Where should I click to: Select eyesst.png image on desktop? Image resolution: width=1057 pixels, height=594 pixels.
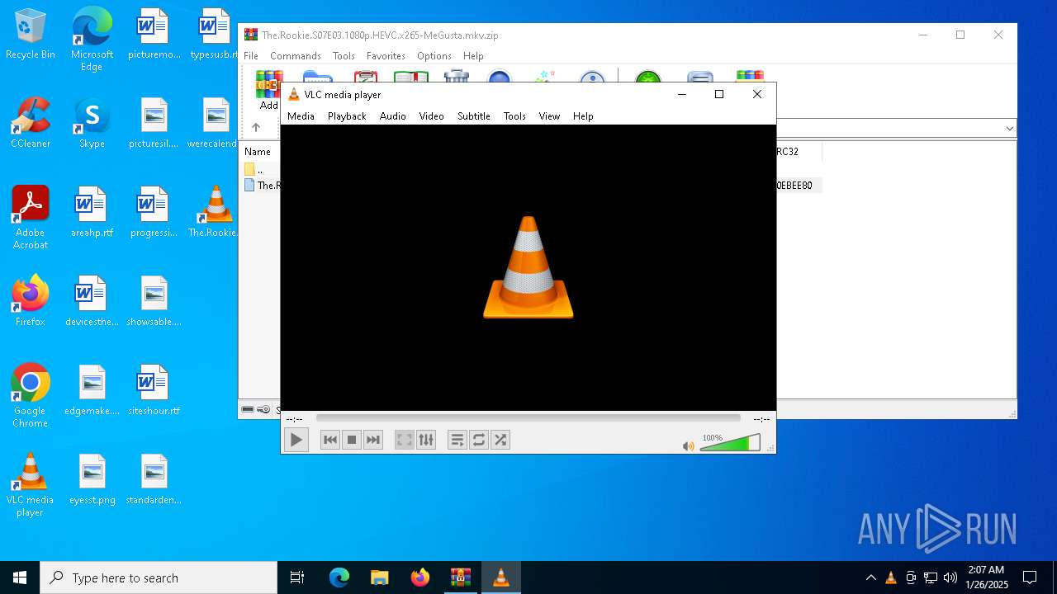(x=92, y=479)
